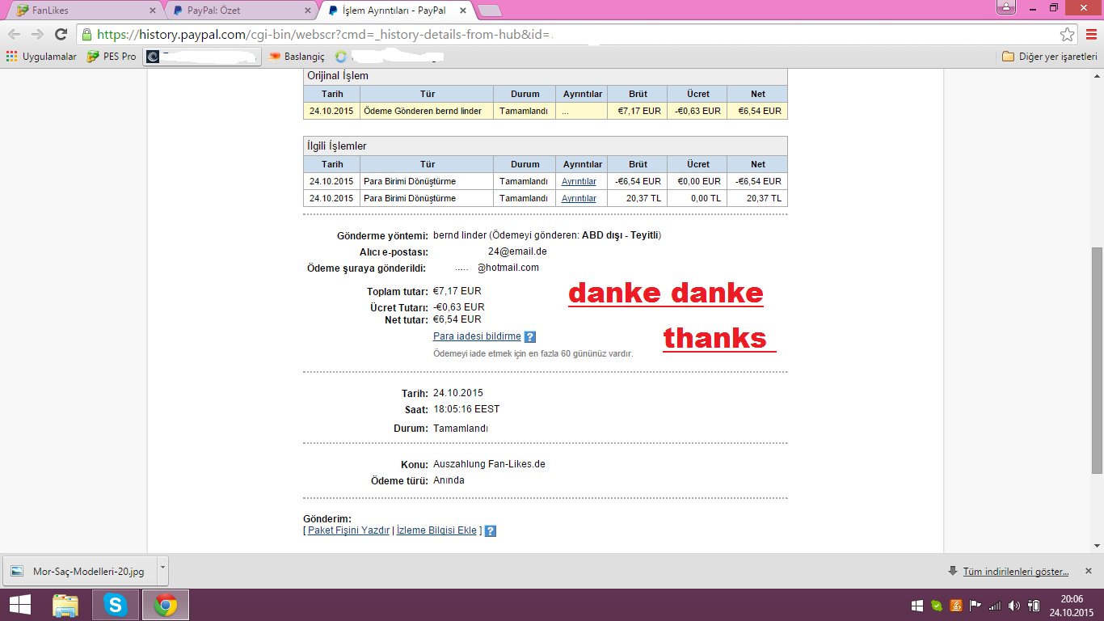Click the browser reload icon
Viewport: 1104px width, 621px height.
coord(61,34)
